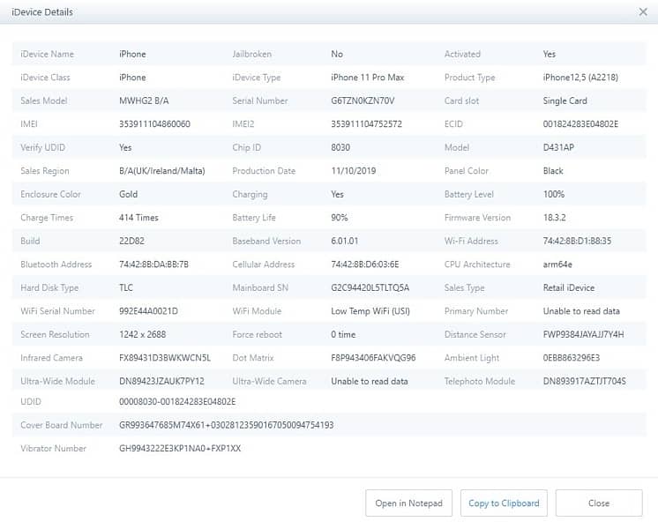Click the Activated value Yes

point(549,54)
